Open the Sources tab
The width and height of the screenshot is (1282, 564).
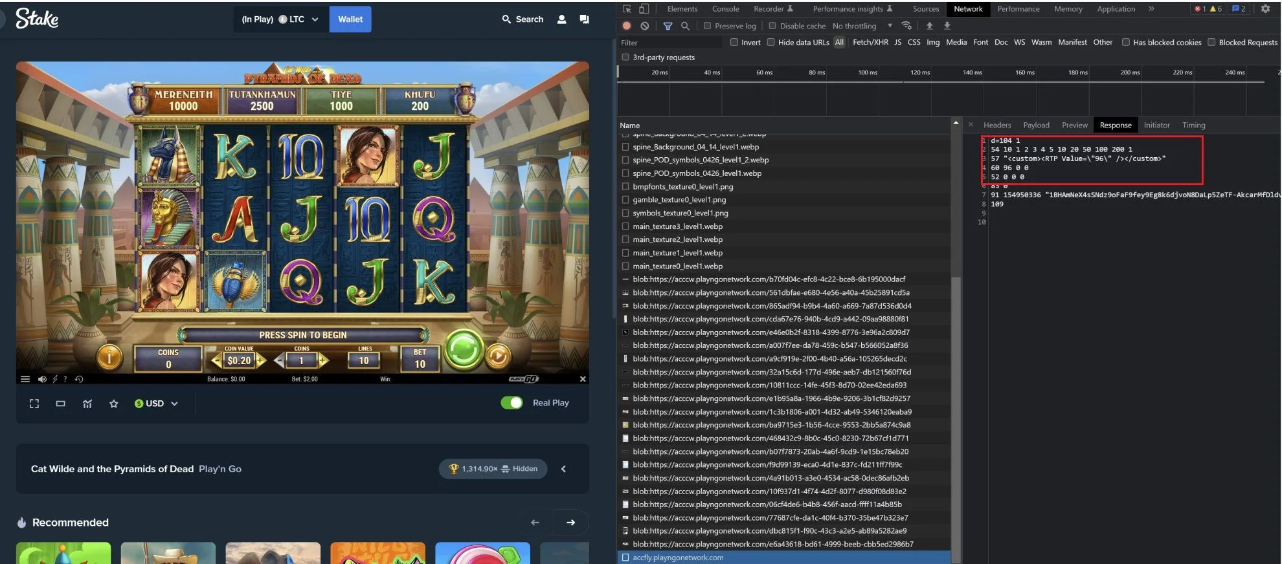(926, 9)
